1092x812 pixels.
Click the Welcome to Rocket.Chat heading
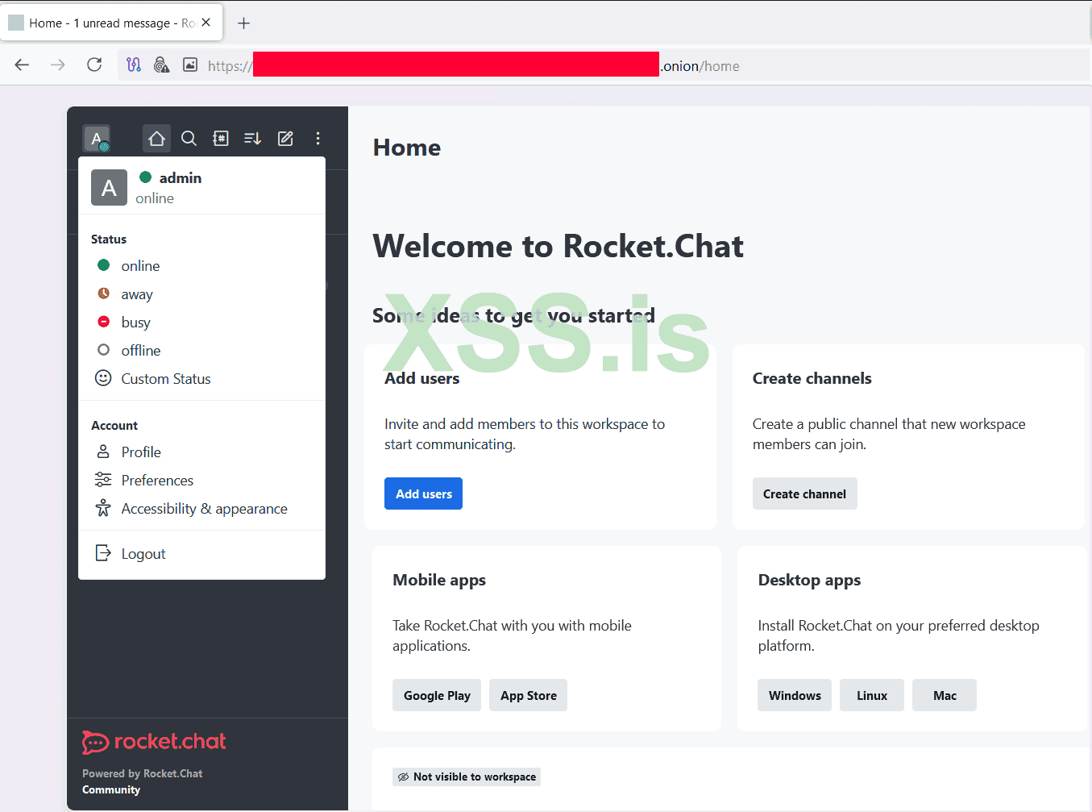point(558,246)
